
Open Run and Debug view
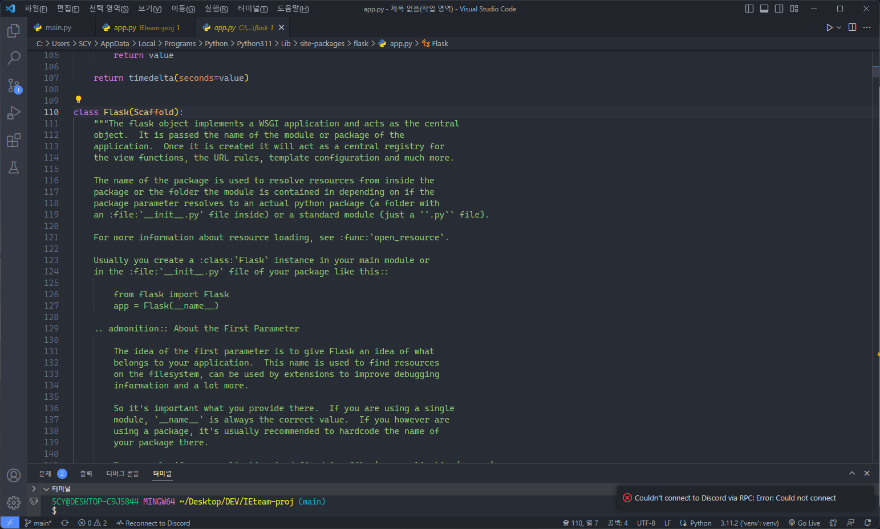14,113
